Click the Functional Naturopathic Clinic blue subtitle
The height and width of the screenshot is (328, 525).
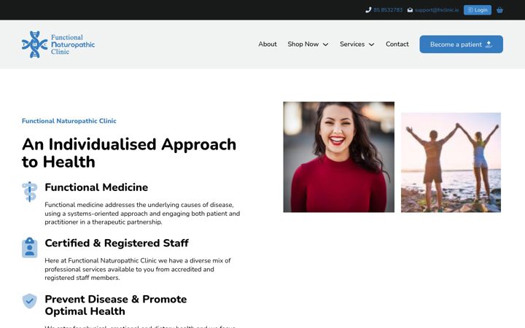(69, 121)
